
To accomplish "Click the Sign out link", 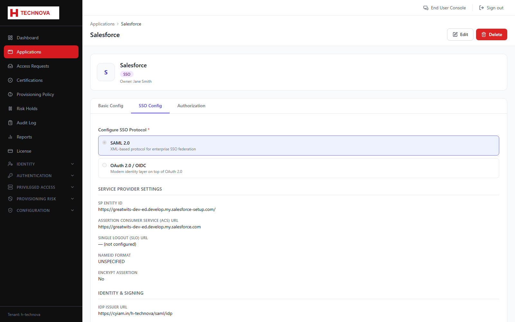I will click(491, 8).
